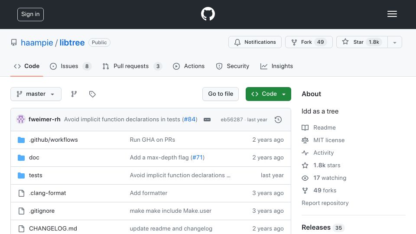View the Insights tab
416x234 pixels.
(x=276, y=66)
